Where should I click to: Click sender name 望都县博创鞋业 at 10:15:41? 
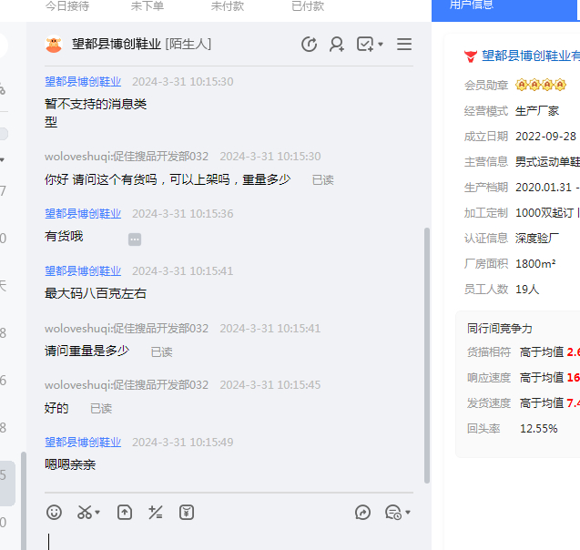(83, 270)
